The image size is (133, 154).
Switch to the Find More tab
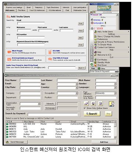pyautogui.click(x=22, y=10)
